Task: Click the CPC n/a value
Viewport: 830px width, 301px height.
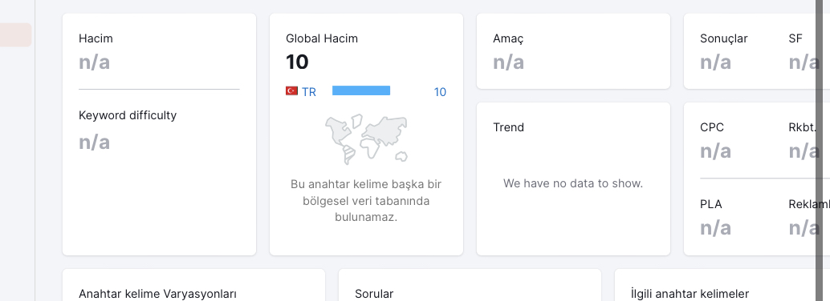Action: (x=715, y=151)
